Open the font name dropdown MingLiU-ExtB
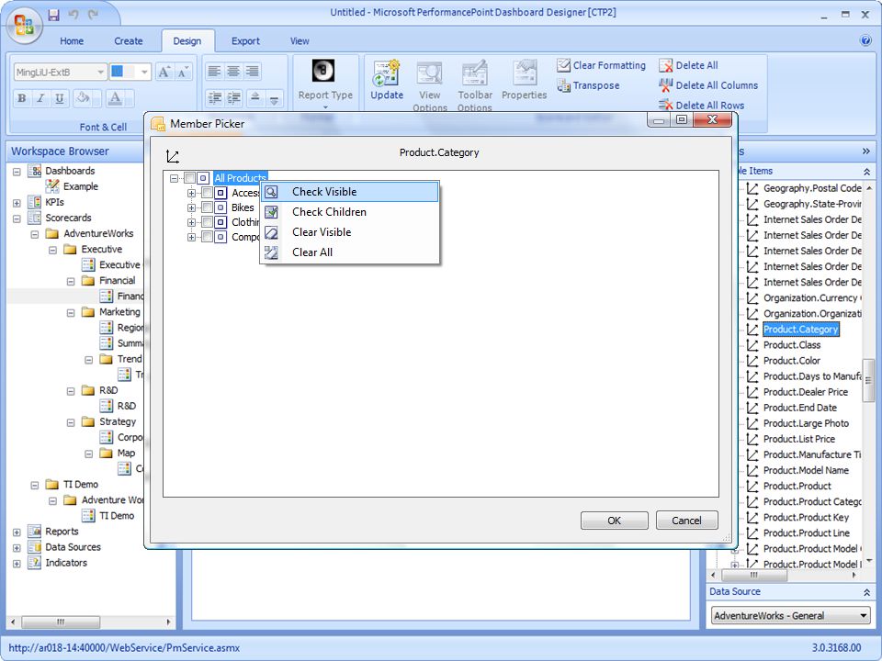Image resolution: width=882 pixels, height=661 pixels. pyautogui.click(x=101, y=72)
